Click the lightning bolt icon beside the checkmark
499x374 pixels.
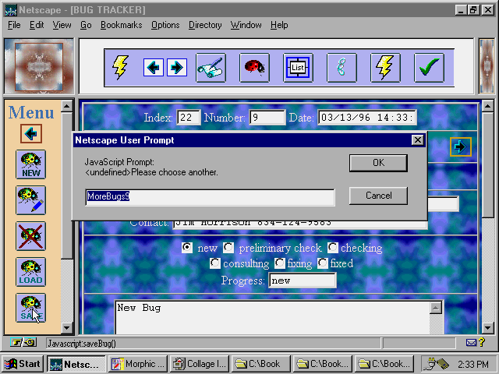point(385,68)
